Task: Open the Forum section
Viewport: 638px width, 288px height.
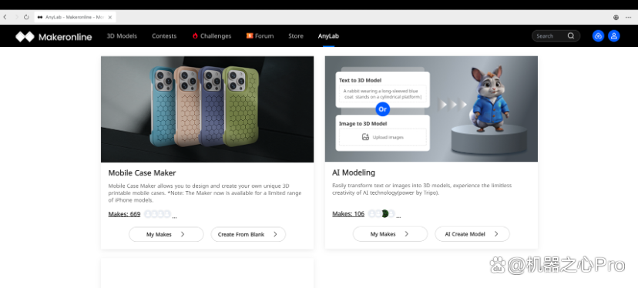Action: (x=260, y=35)
